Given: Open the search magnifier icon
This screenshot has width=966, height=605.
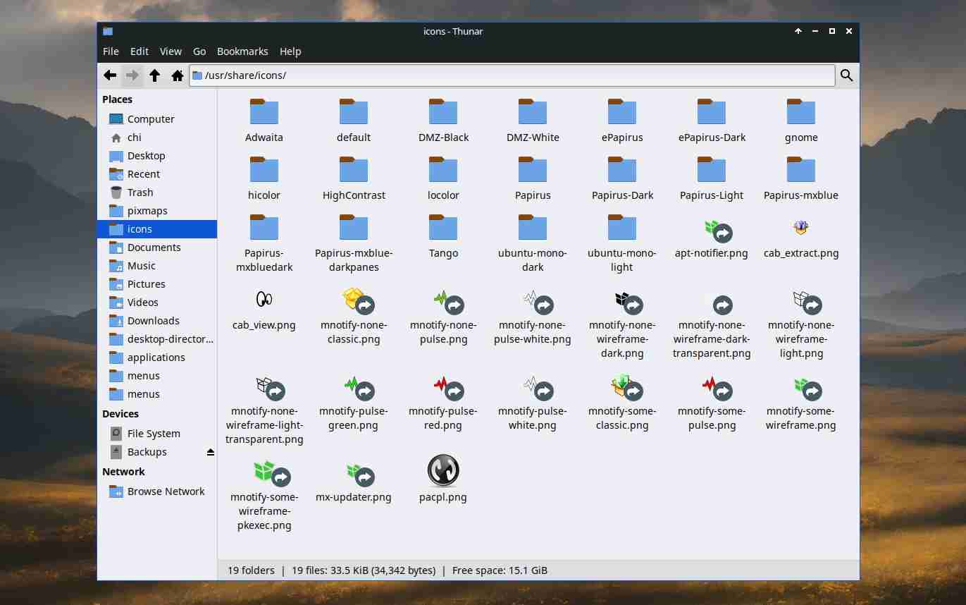Looking at the screenshot, I should pos(846,75).
